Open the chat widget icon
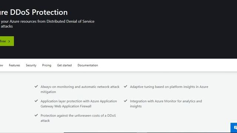Image resolution: width=237 pixels, height=133 pixels. (x=234, y=128)
